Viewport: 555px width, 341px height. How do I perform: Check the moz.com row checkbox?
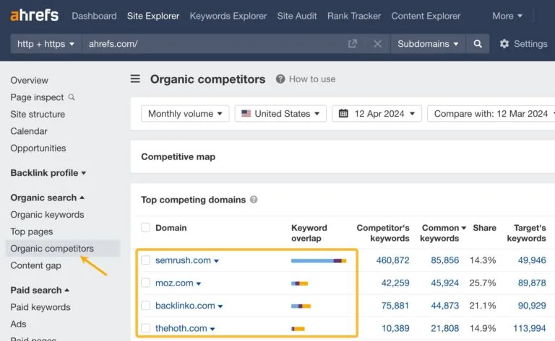[145, 283]
